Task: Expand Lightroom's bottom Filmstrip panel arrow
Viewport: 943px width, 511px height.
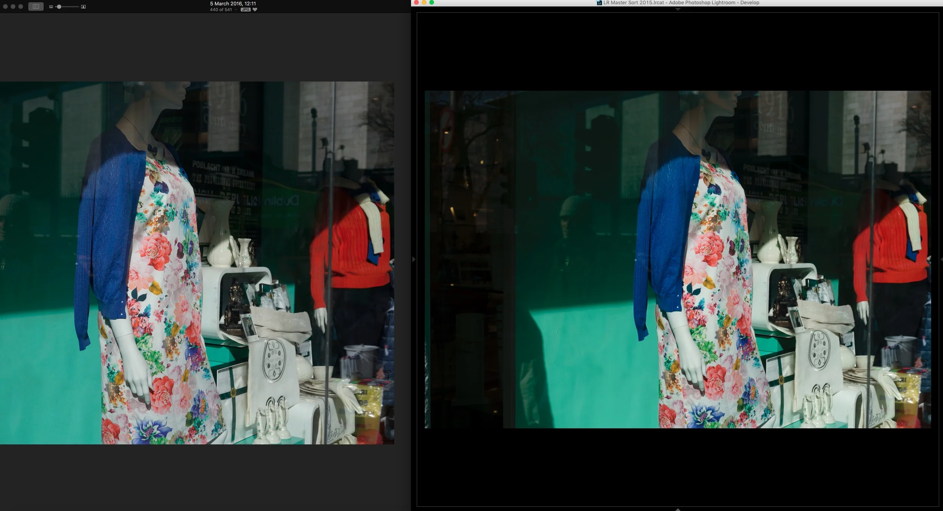Action: click(678, 509)
